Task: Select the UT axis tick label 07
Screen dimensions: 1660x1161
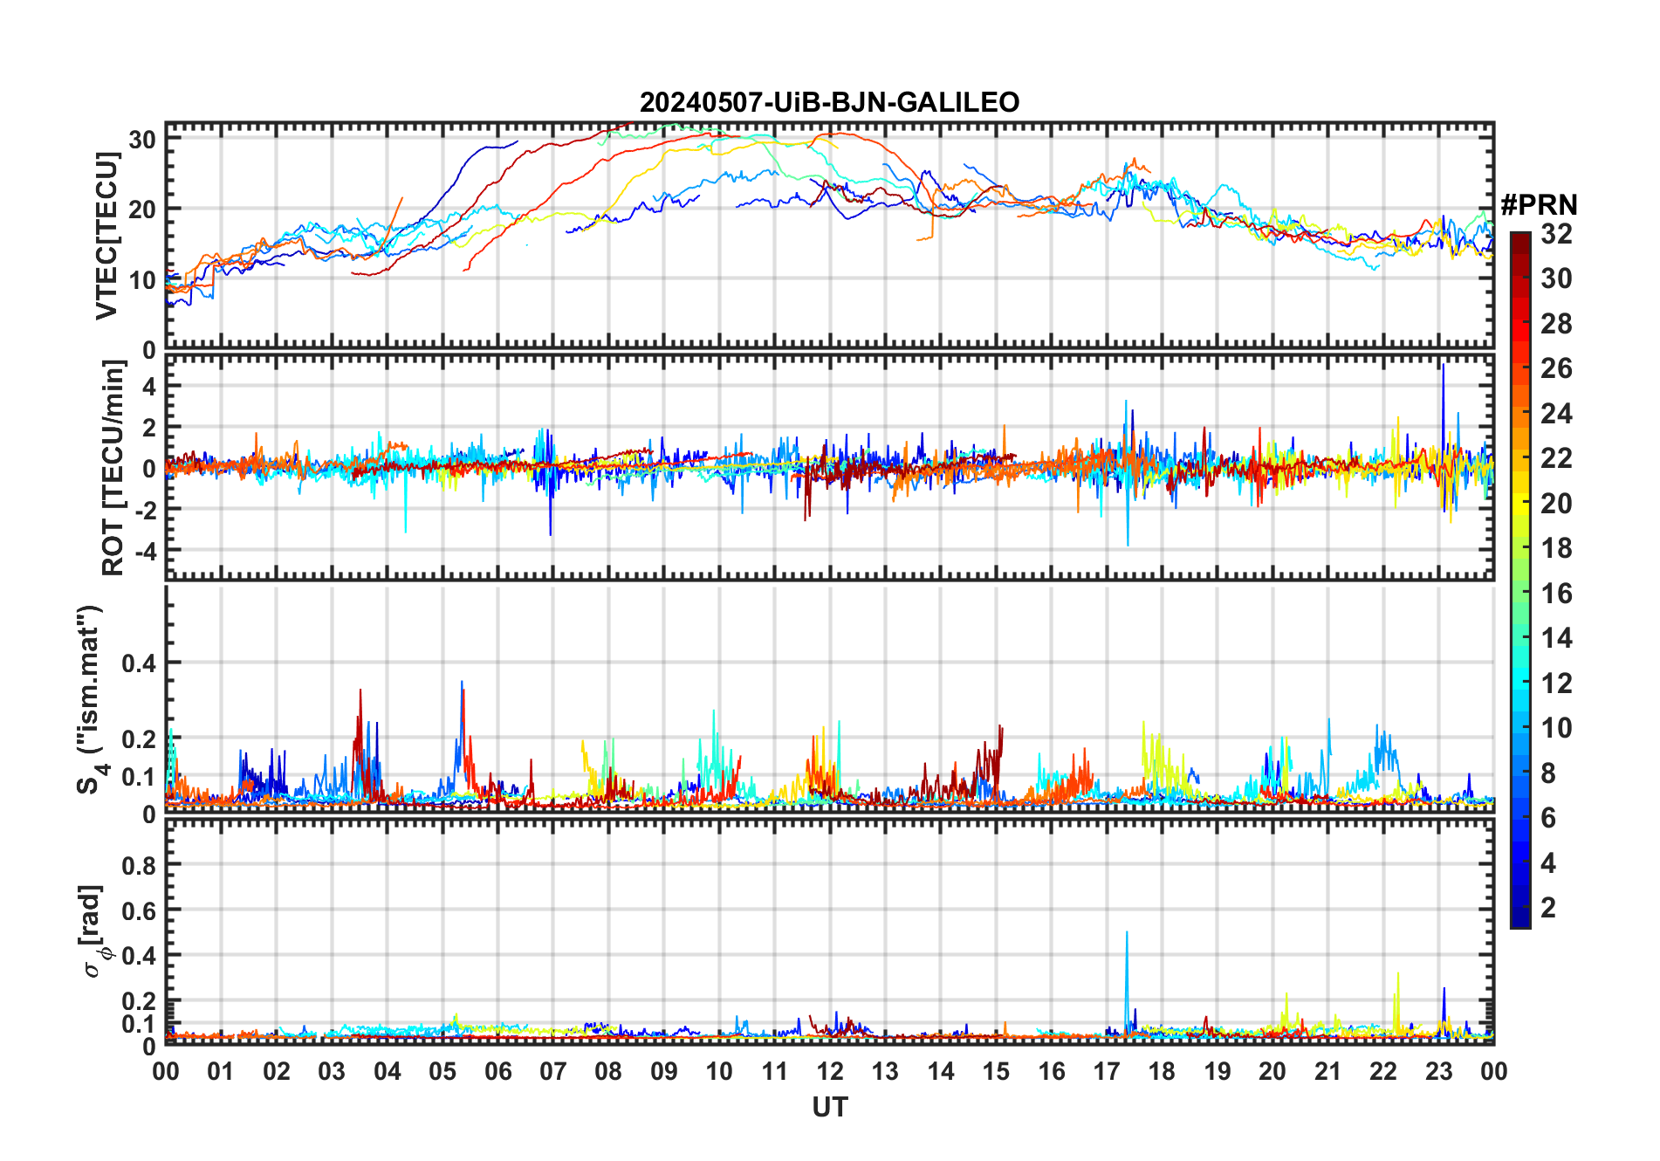Action: point(553,1071)
